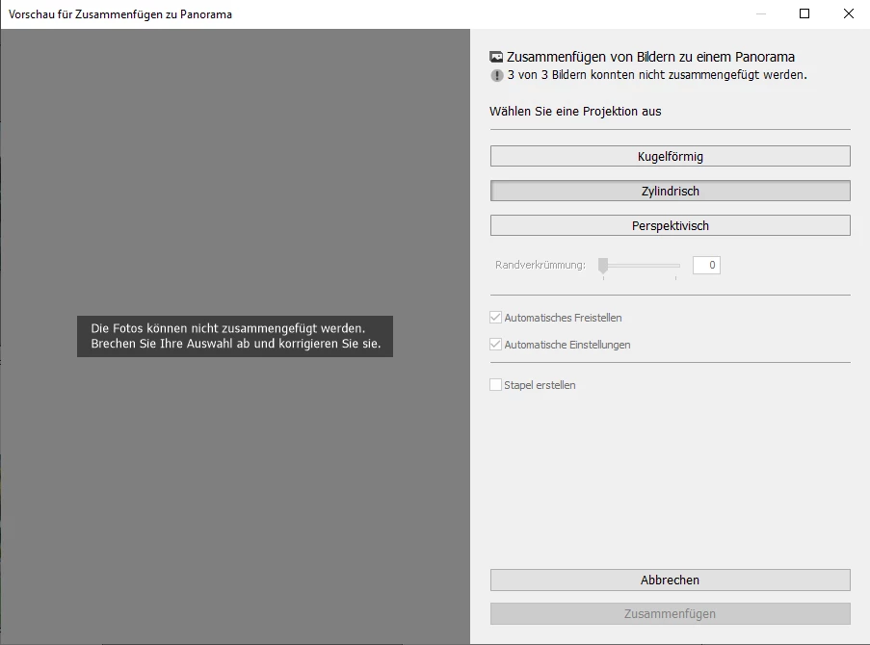Maximize the panorama preview window
Image resolution: width=870 pixels, height=645 pixels.
(x=804, y=13)
